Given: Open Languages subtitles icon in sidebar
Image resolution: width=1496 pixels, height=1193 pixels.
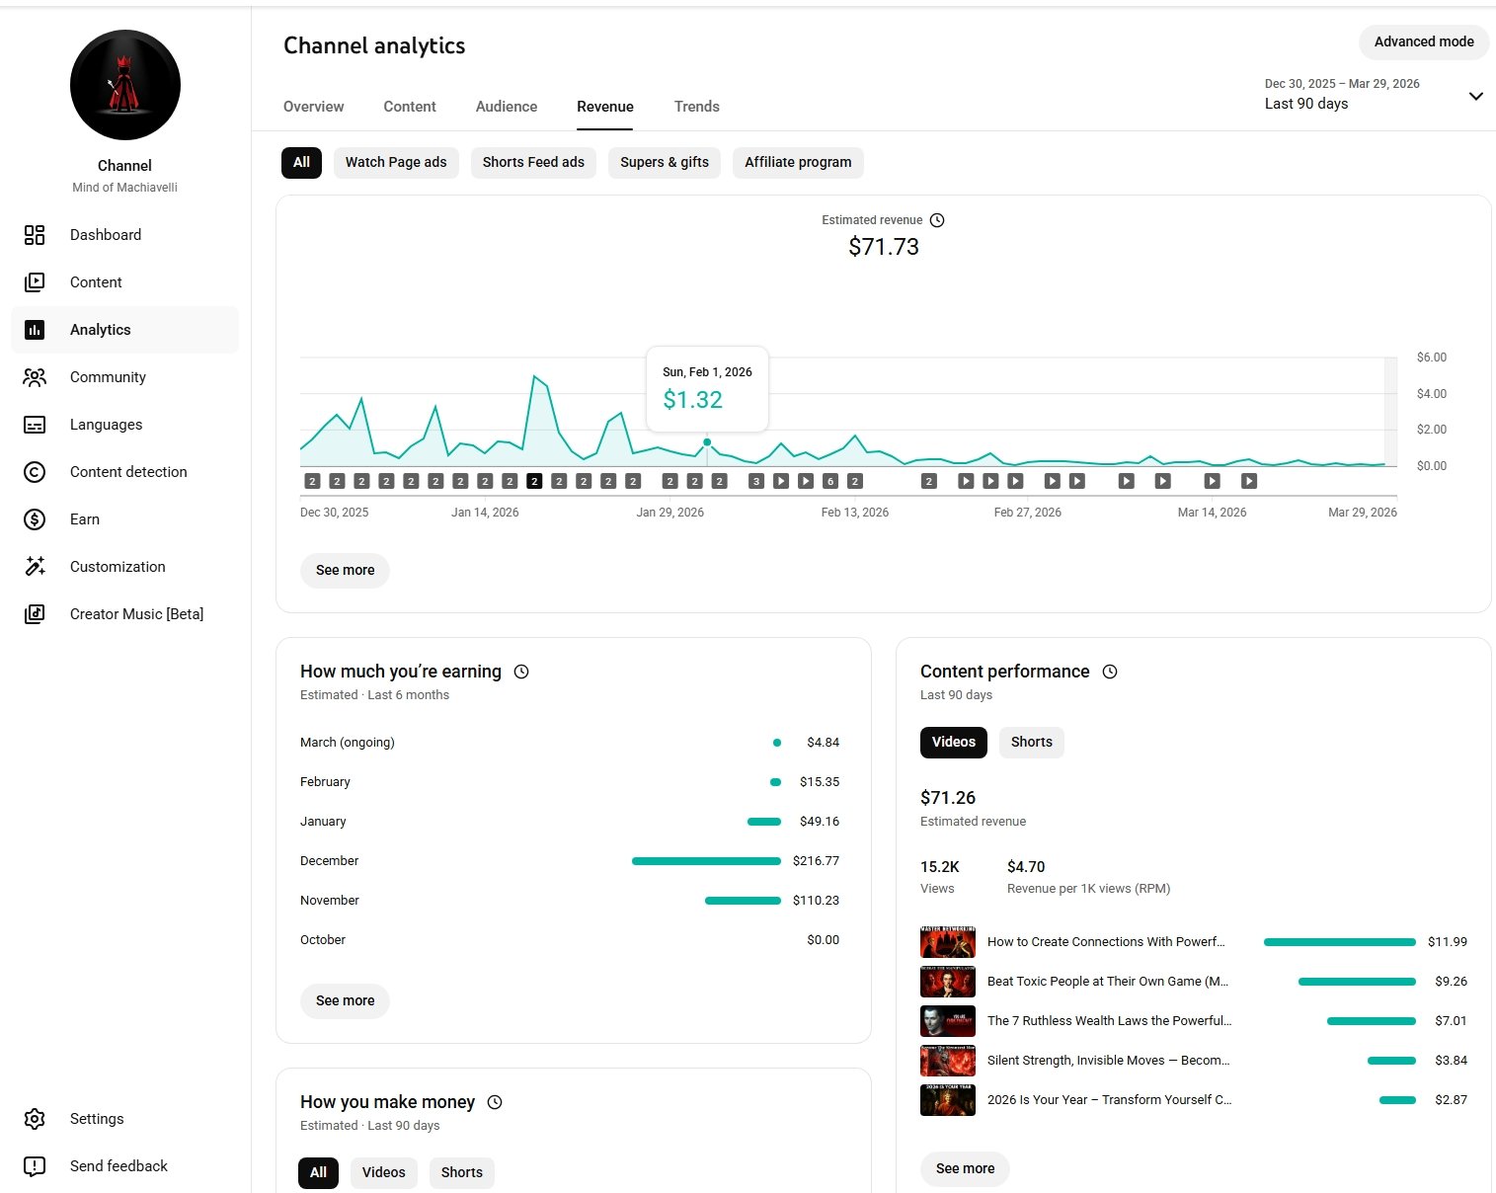Looking at the screenshot, I should click(x=35, y=425).
